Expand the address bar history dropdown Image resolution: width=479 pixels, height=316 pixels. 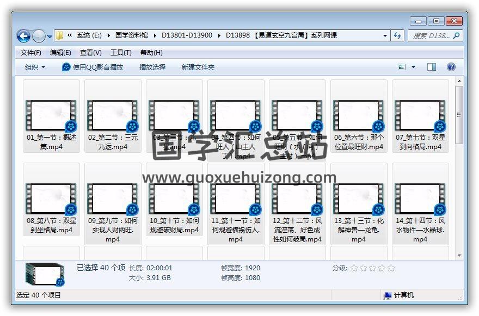[x=385, y=36]
